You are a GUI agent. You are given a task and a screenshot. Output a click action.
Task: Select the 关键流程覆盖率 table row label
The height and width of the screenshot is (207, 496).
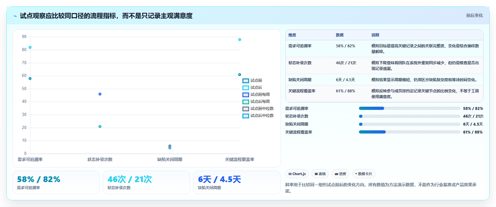(302, 91)
